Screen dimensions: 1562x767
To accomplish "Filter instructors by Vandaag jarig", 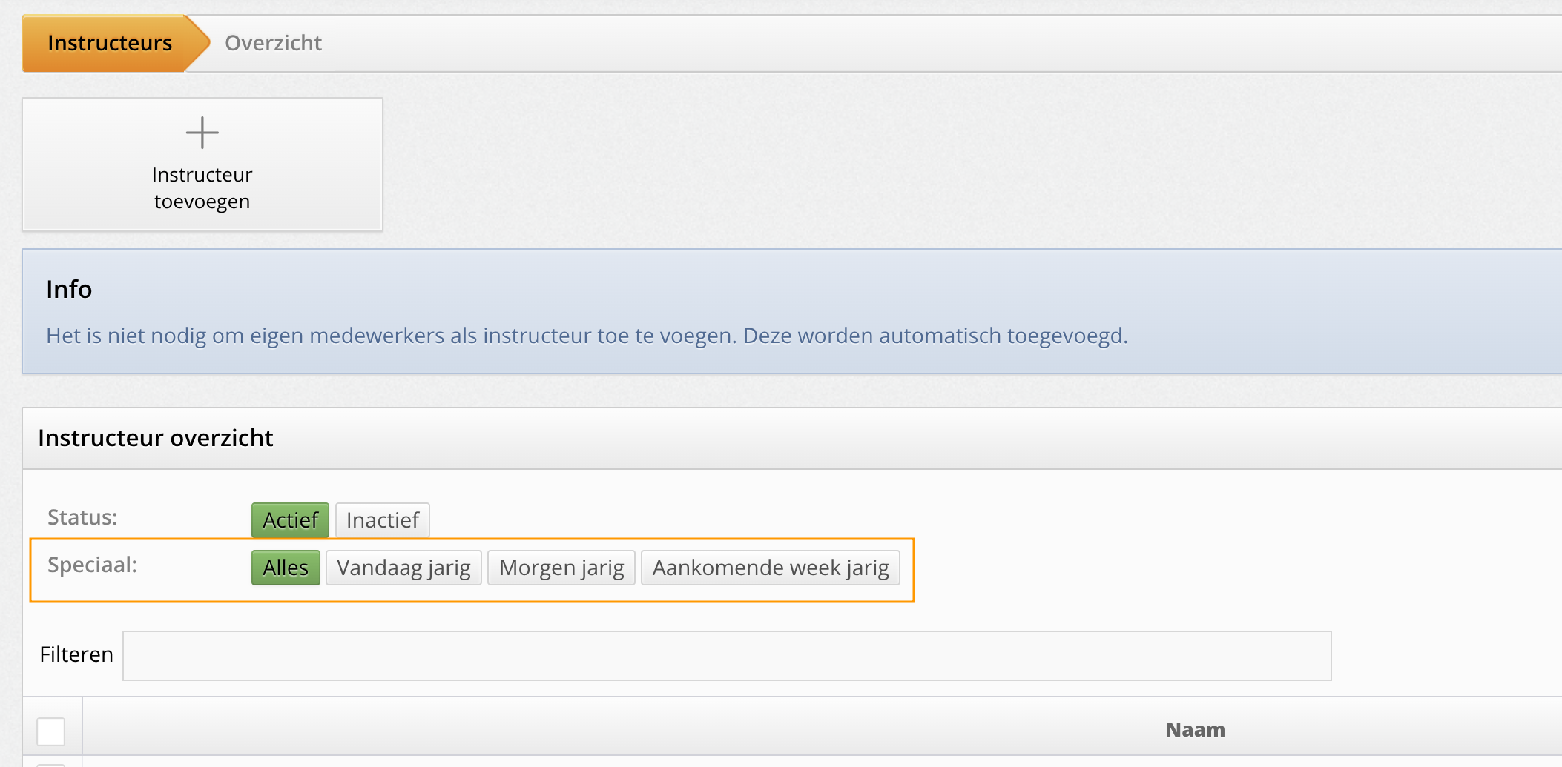I will (403, 568).
